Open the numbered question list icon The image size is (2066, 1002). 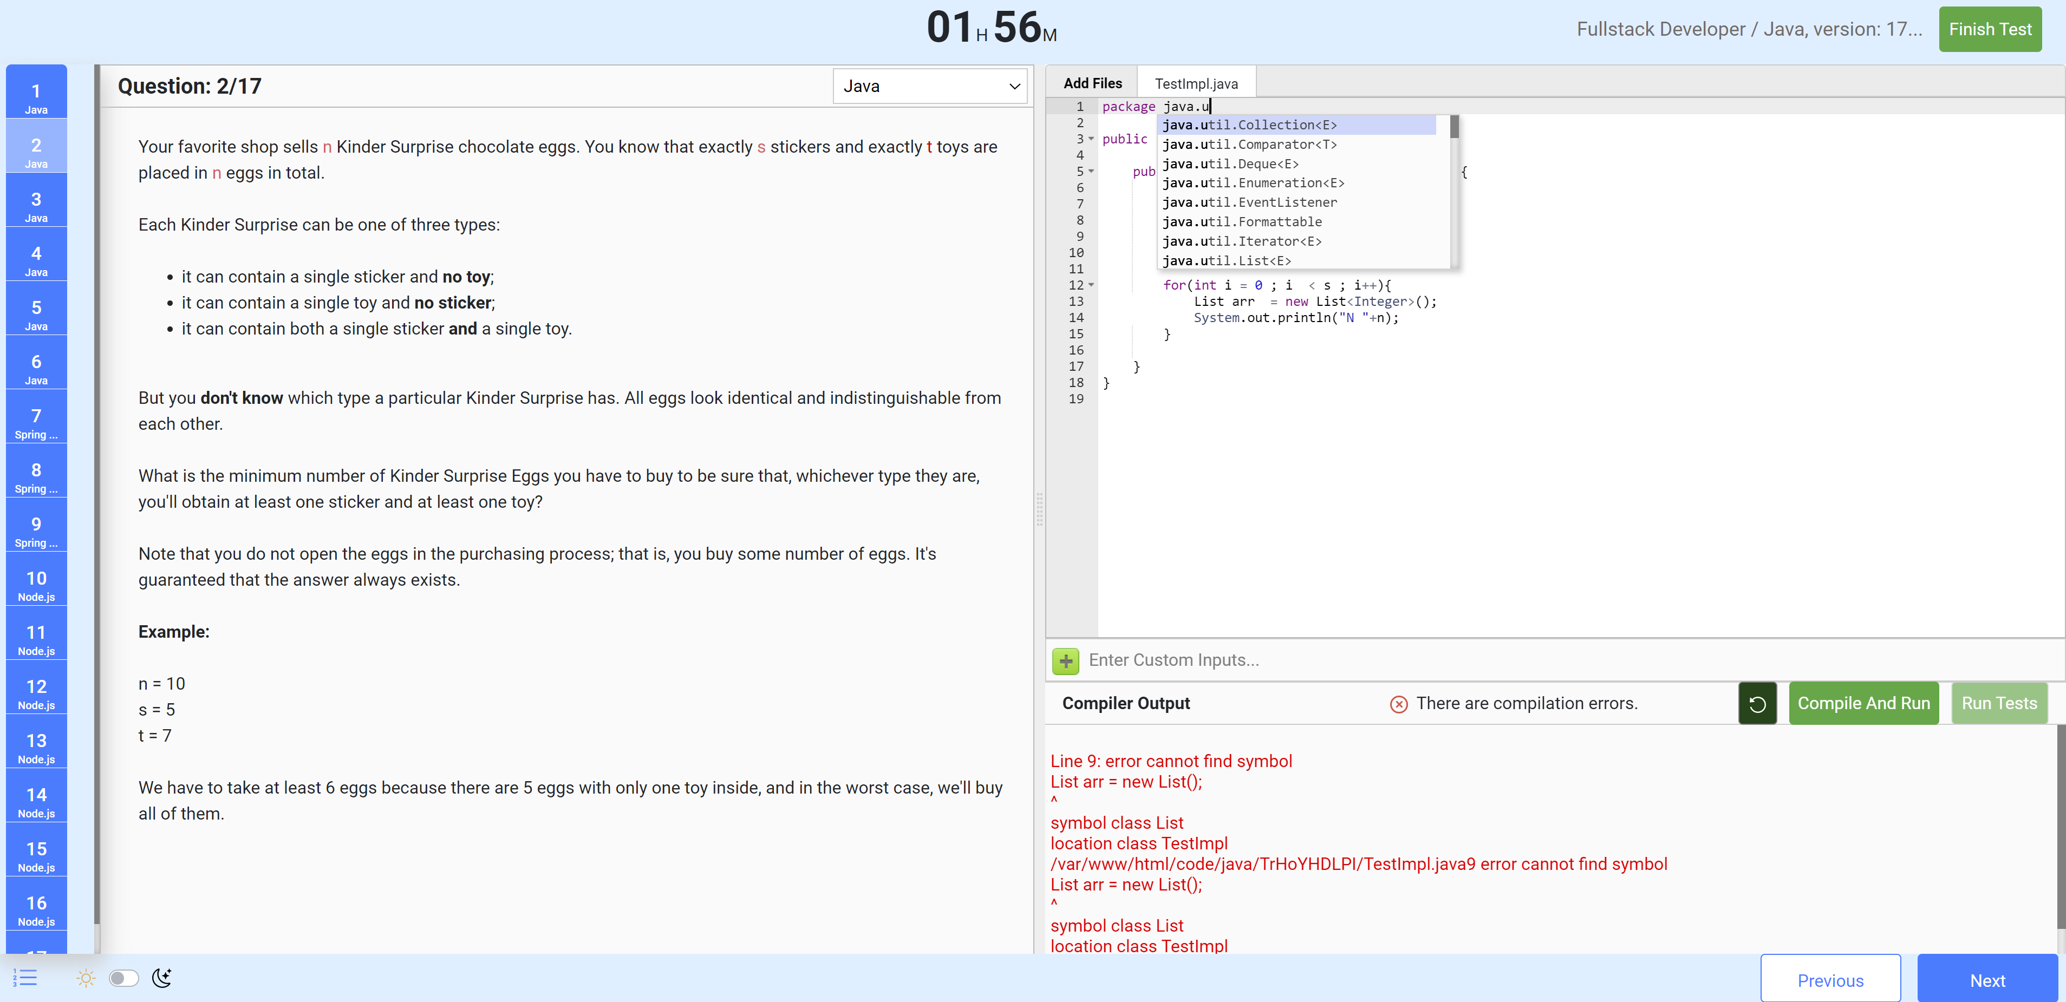click(x=24, y=978)
